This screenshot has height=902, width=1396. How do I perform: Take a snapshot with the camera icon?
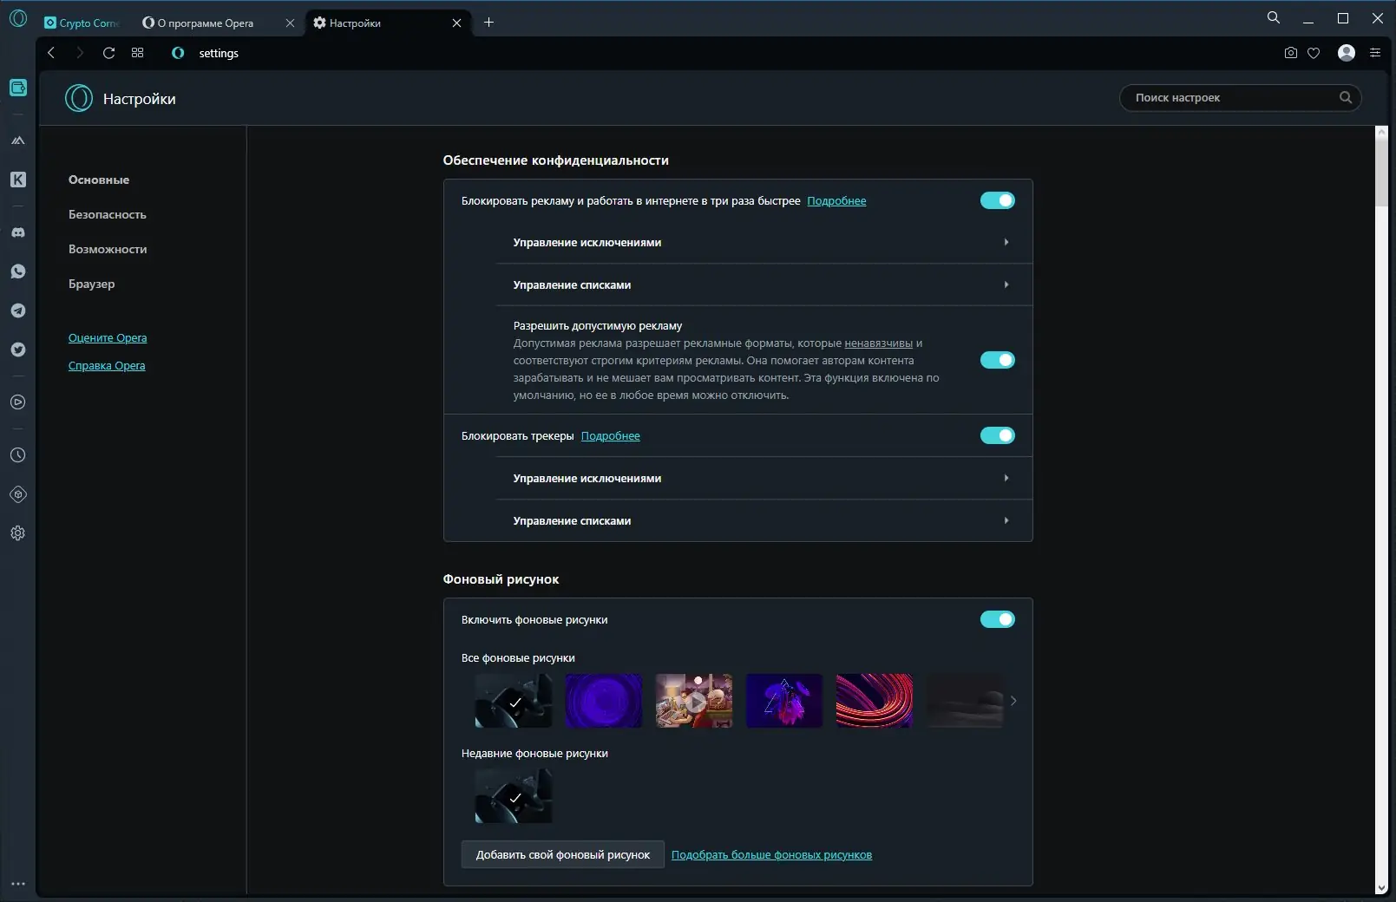tap(1289, 53)
